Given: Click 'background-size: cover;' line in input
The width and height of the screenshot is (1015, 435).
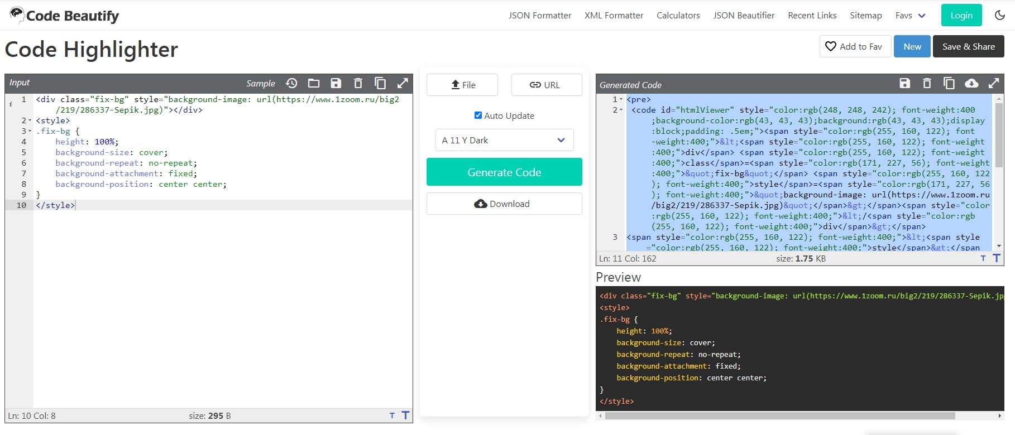Looking at the screenshot, I should coord(111,152).
